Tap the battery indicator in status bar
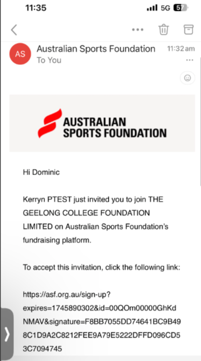This screenshot has height=361, width=201. [181, 8]
